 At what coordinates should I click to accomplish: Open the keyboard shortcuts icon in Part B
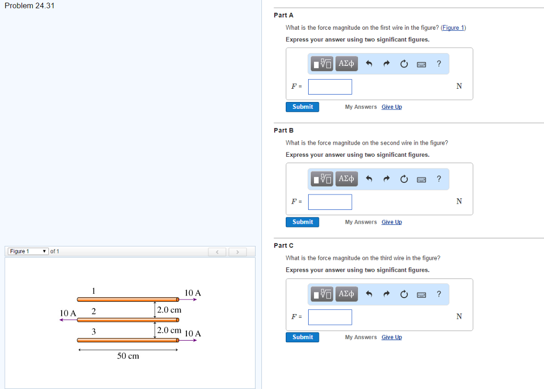(x=421, y=179)
